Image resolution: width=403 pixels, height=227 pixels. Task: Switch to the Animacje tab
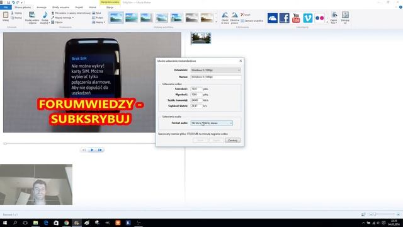coord(42,8)
